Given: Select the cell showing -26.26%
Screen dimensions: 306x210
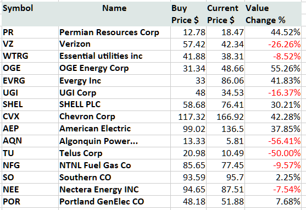Looking at the screenshot, I should [273, 44].
